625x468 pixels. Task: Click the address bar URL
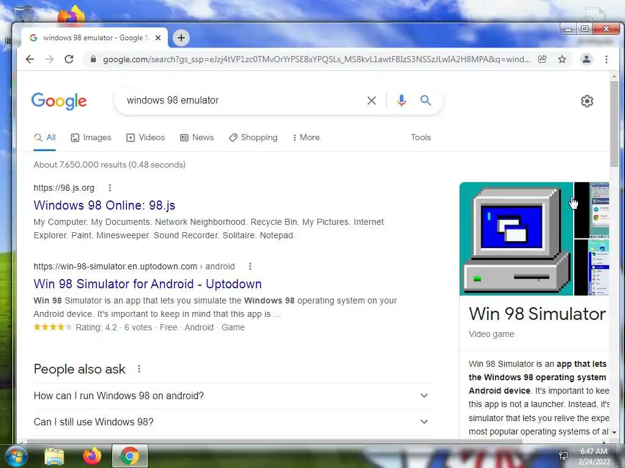tap(317, 59)
